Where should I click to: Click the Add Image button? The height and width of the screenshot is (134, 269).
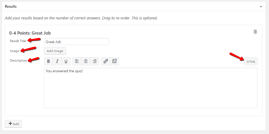55,51
